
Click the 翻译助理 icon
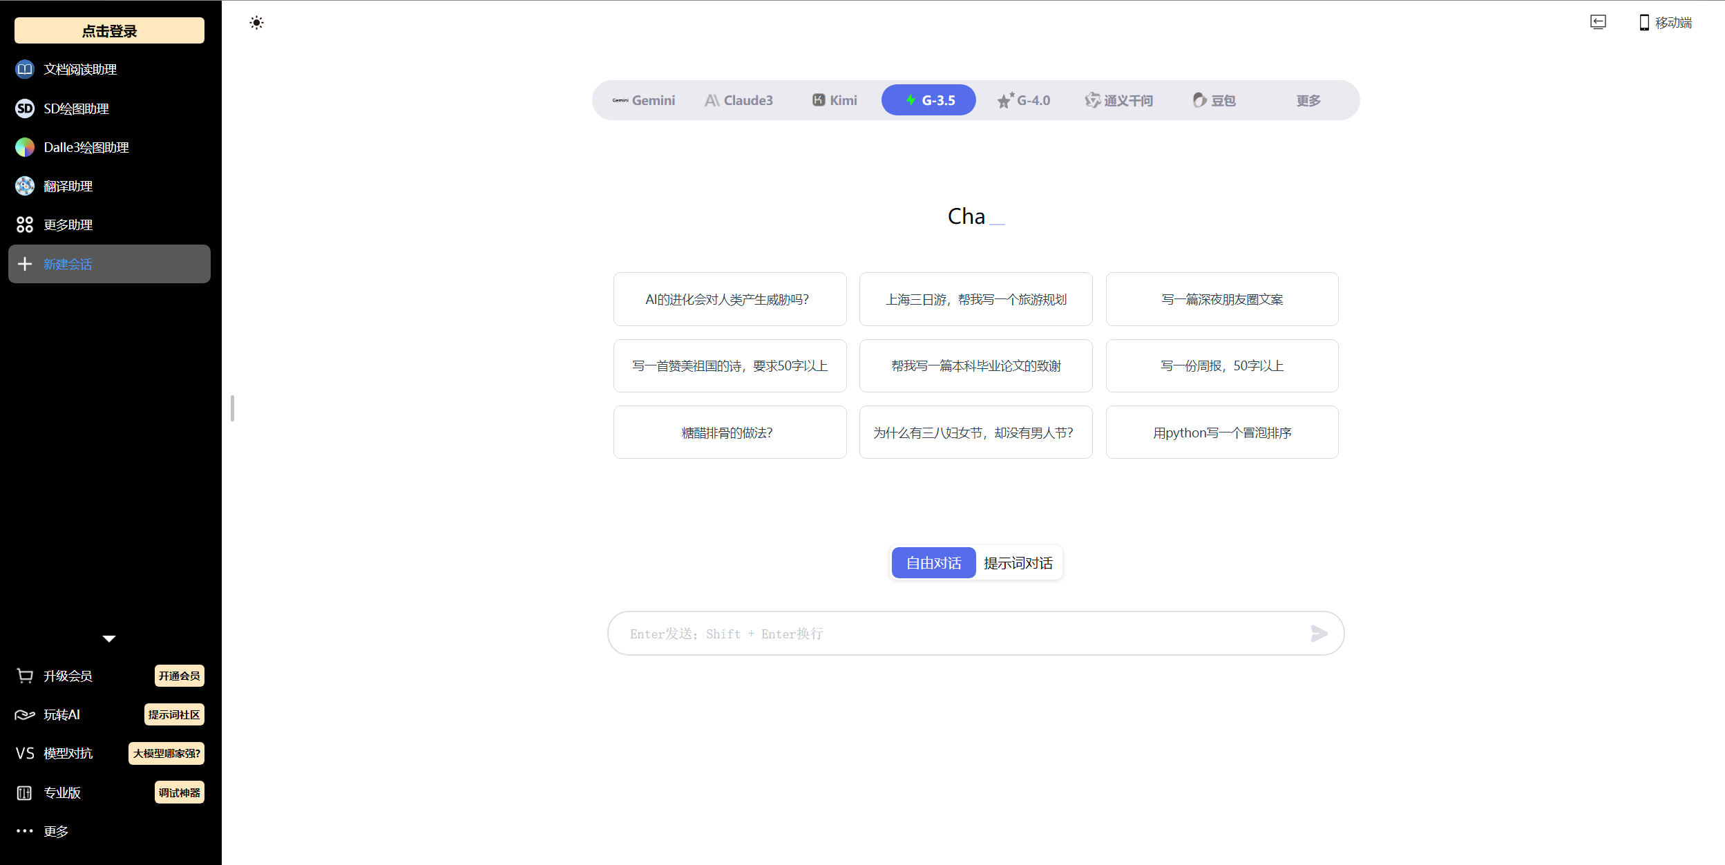tap(25, 186)
